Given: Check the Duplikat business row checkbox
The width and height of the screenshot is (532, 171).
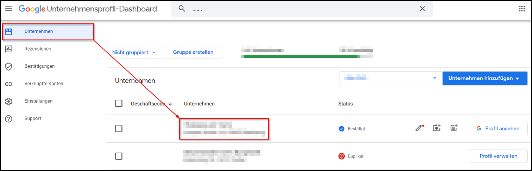Looking at the screenshot, I should coord(119,156).
